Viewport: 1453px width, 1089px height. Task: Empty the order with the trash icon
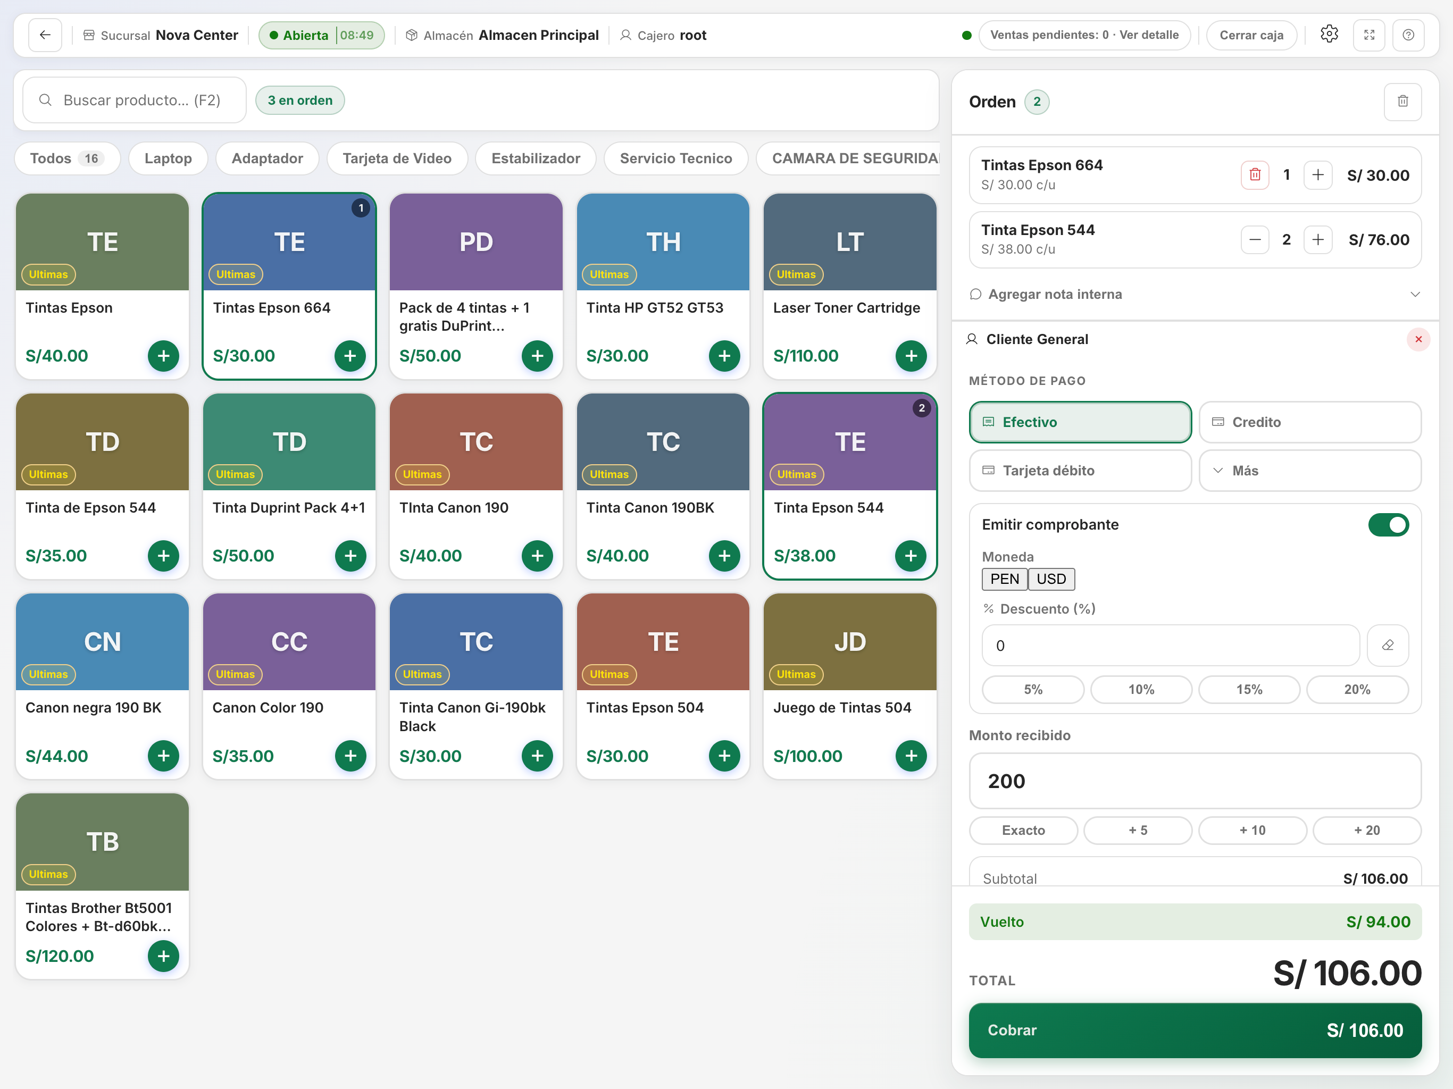point(1403,101)
